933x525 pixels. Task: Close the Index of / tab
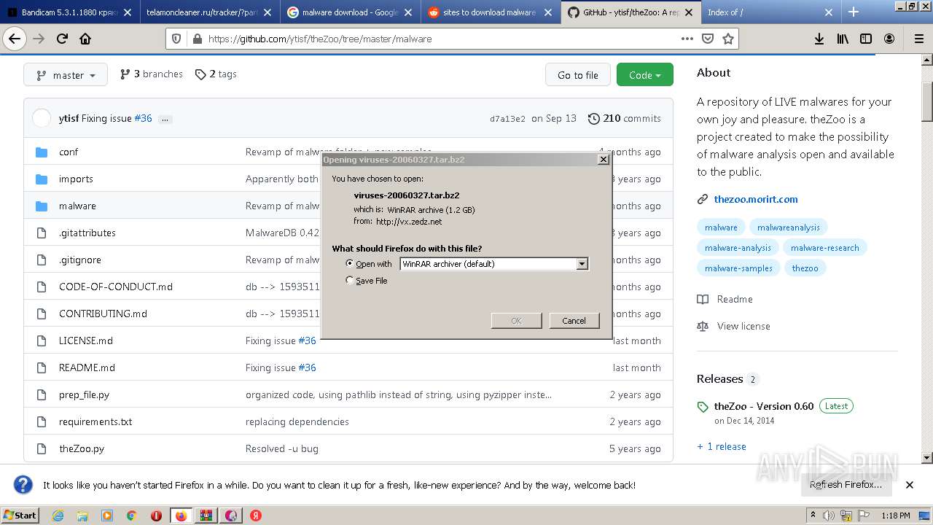pos(829,12)
